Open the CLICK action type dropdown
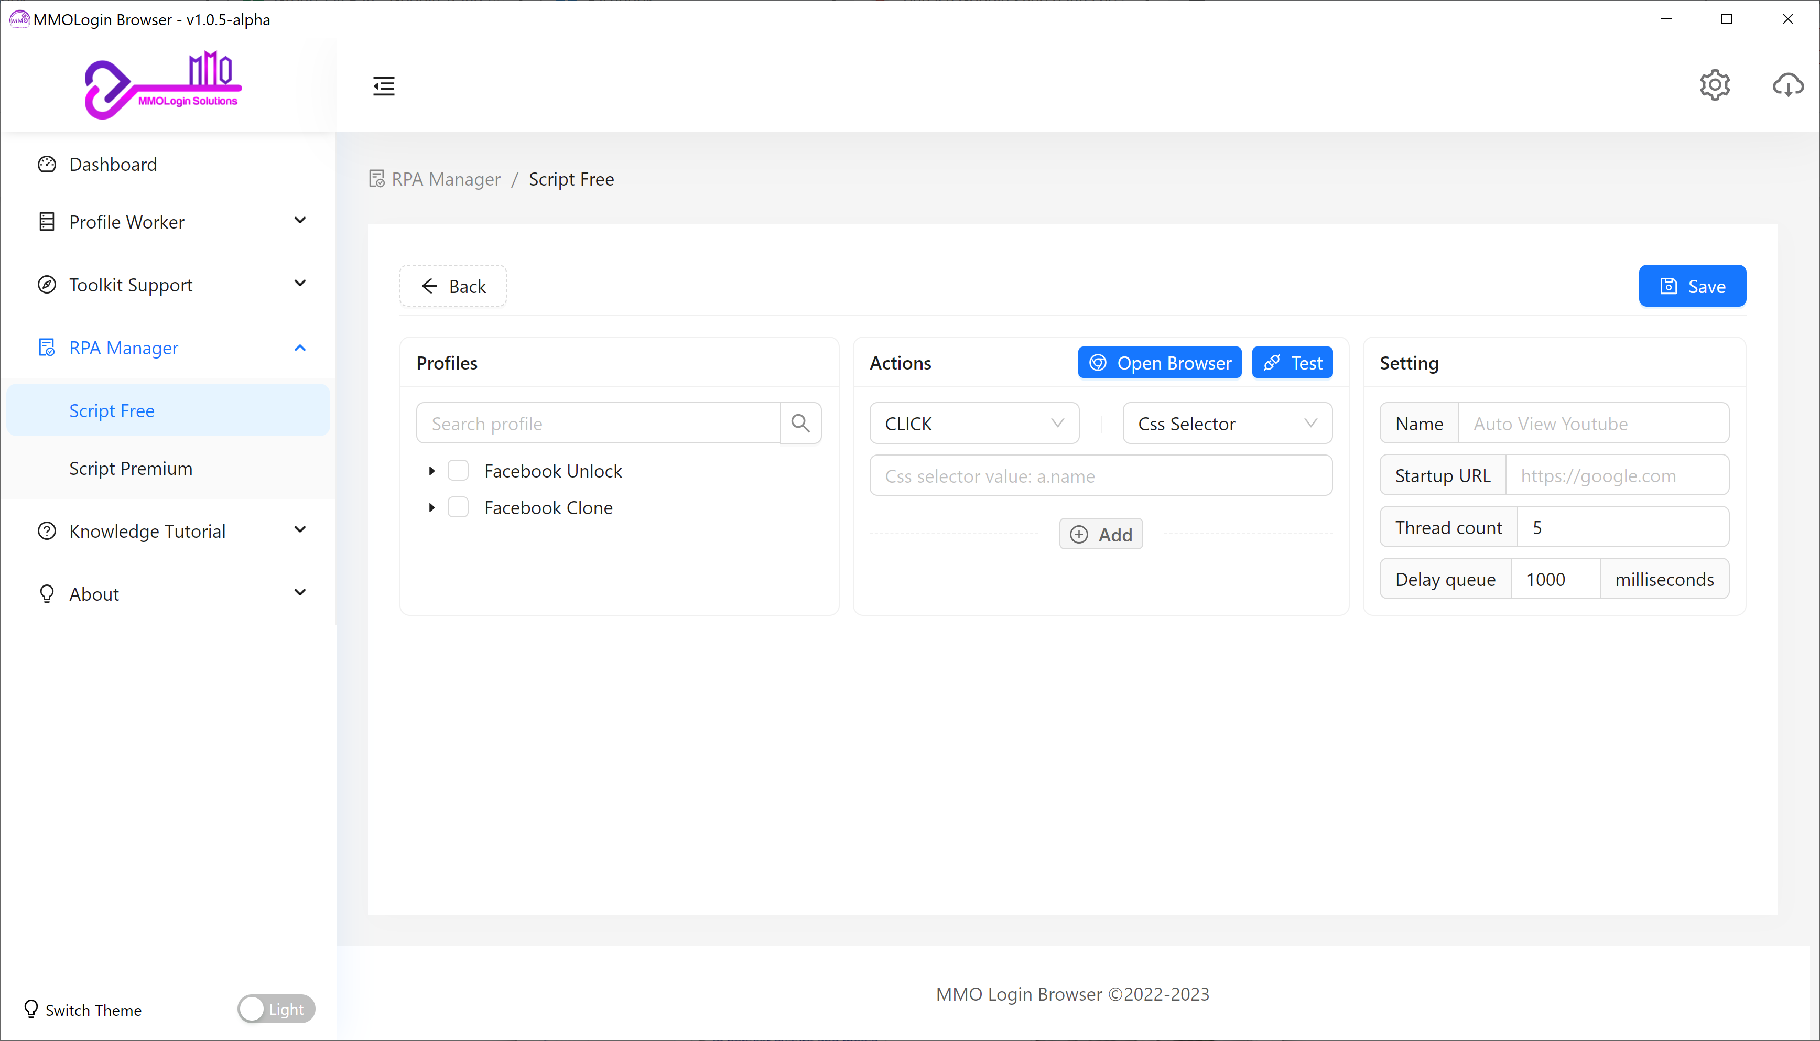Viewport: 1820px width, 1041px height. 973,423
